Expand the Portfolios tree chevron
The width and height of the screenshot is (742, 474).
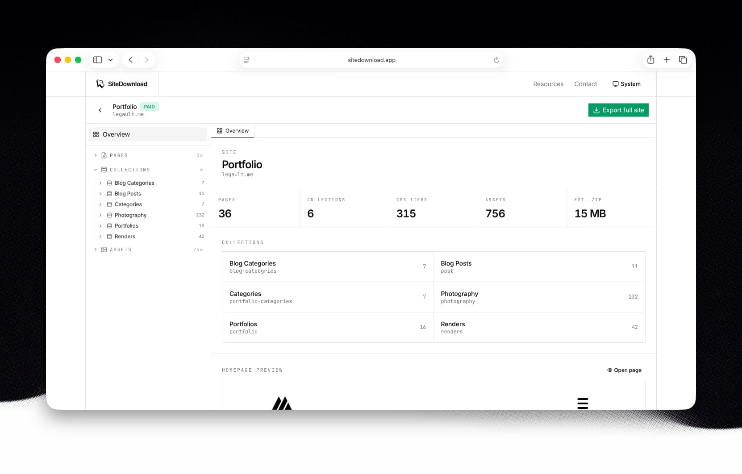[x=100, y=226]
